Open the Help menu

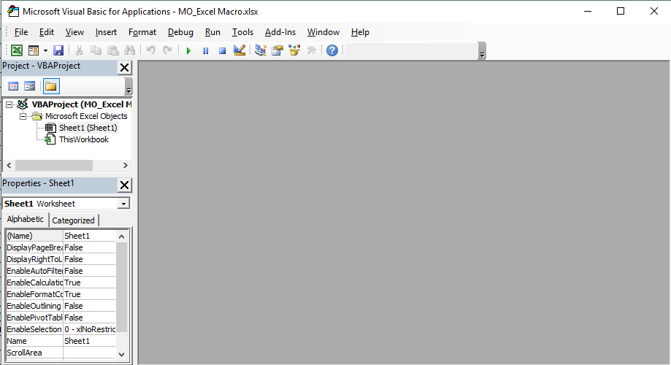(360, 32)
